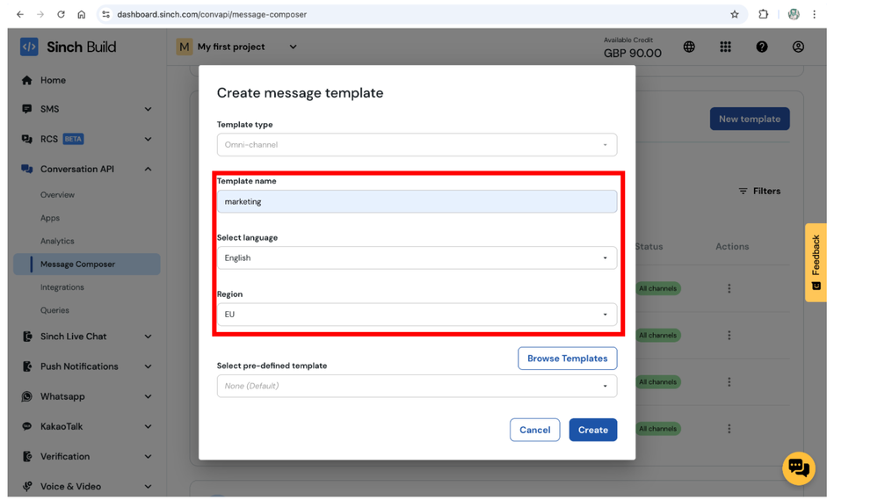Click the Create button
Image resolution: width=878 pixels, height=500 pixels.
592,430
